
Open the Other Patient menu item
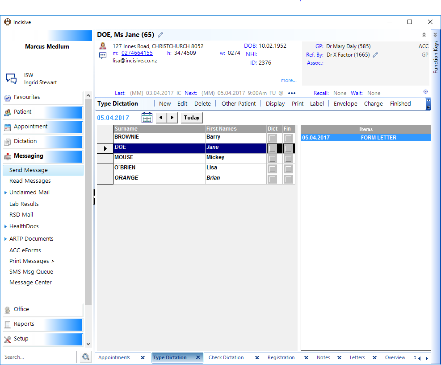[x=239, y=104]
